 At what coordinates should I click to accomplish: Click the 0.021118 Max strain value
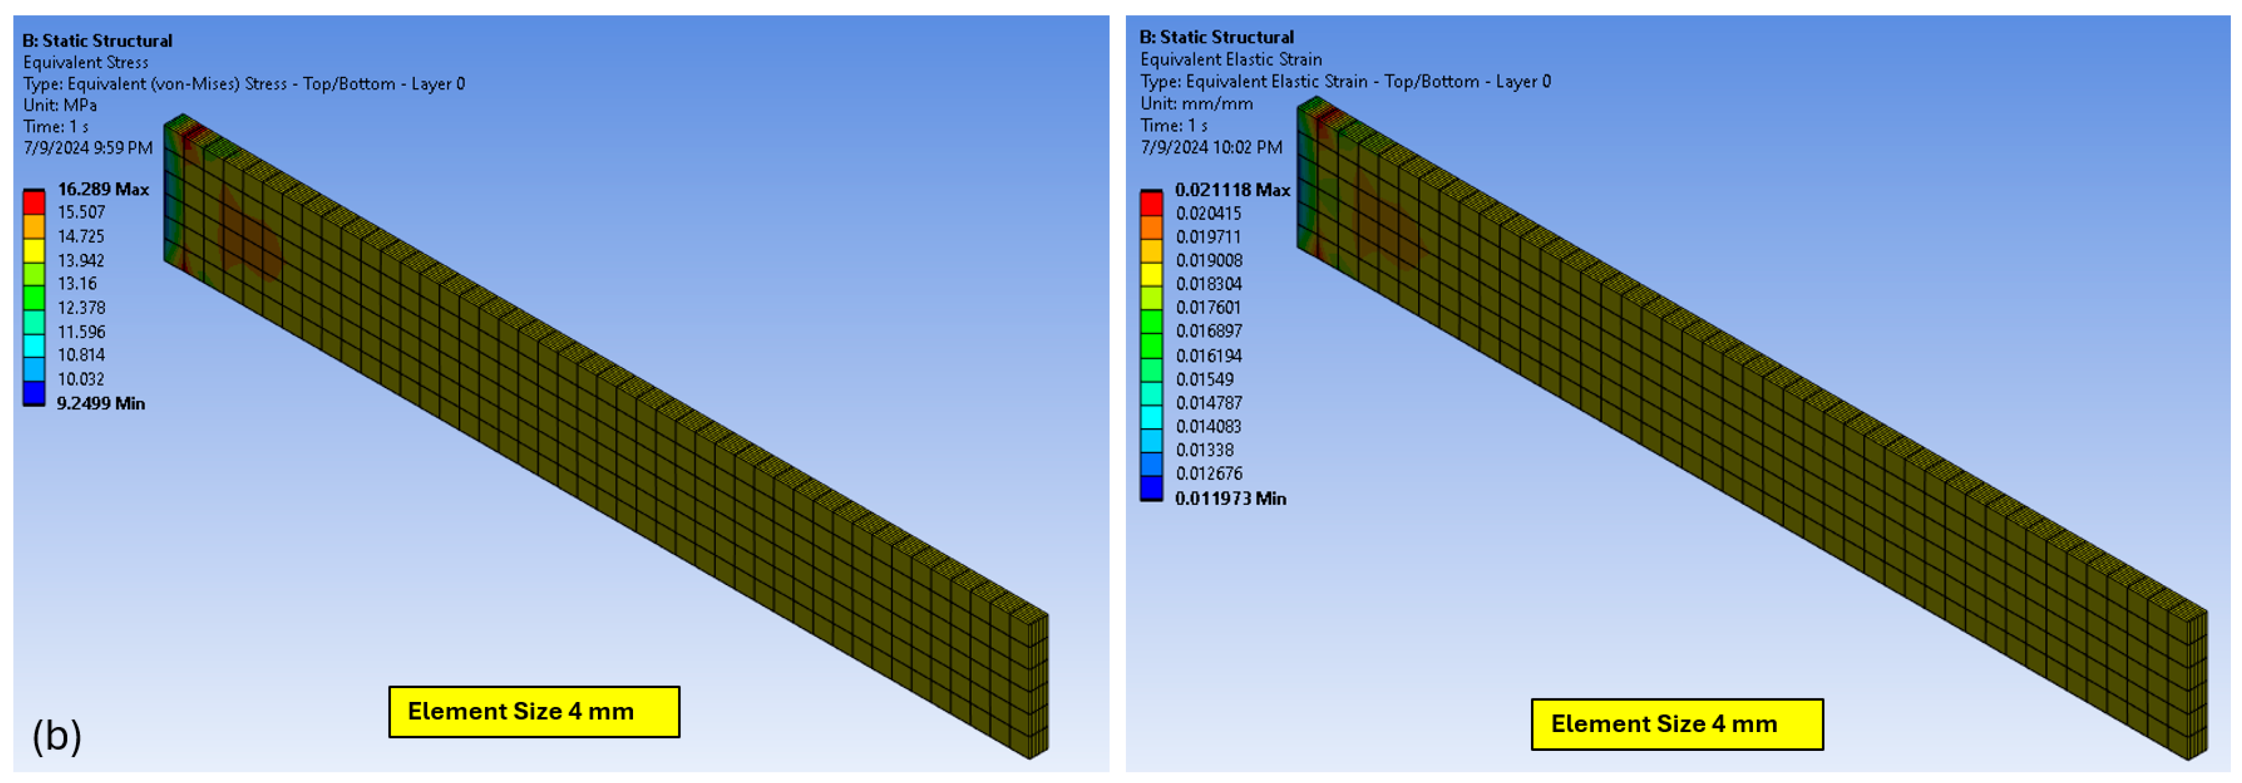coord(1231,190)
